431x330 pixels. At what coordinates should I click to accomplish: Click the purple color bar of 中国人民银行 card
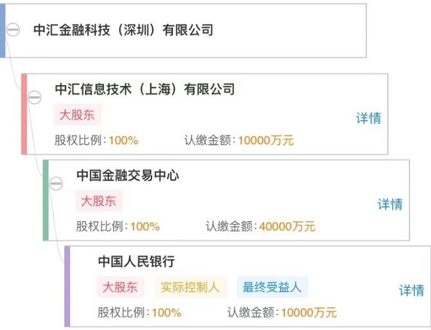pos(67,286)
